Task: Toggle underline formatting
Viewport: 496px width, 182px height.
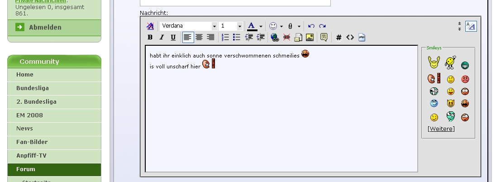Action: click(173, 38)
